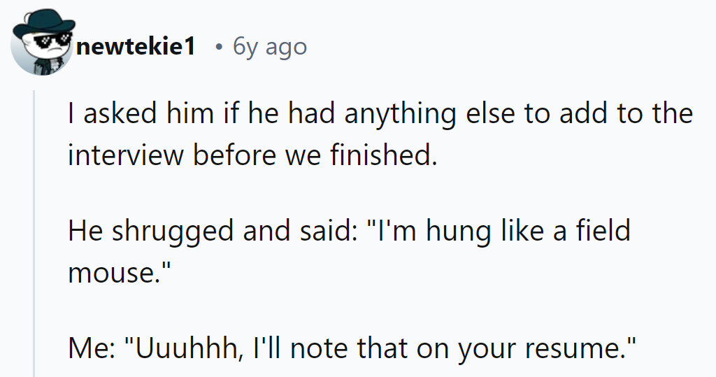
Task: Click the word "field" in the quote
Action: tap(603, 231)
